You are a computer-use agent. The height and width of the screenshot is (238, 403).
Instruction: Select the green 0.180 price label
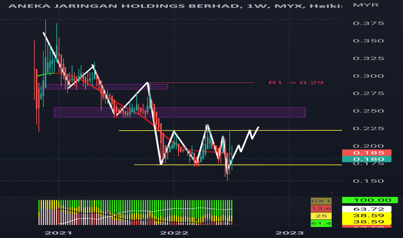pos(367,159)
